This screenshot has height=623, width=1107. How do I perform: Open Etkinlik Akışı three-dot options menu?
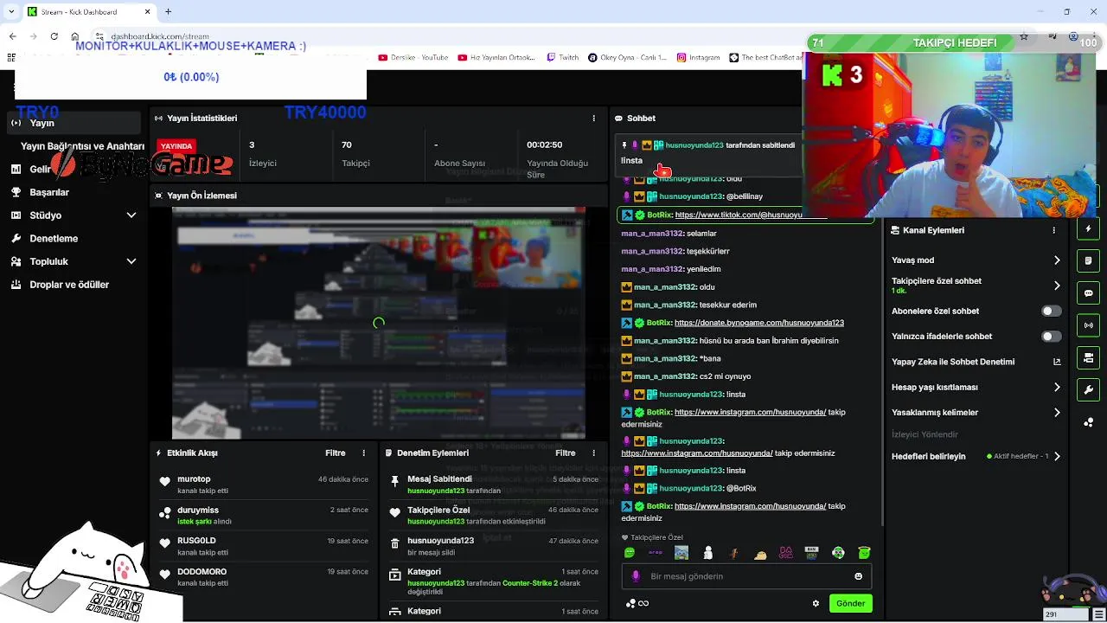click(x=363, y=453)
